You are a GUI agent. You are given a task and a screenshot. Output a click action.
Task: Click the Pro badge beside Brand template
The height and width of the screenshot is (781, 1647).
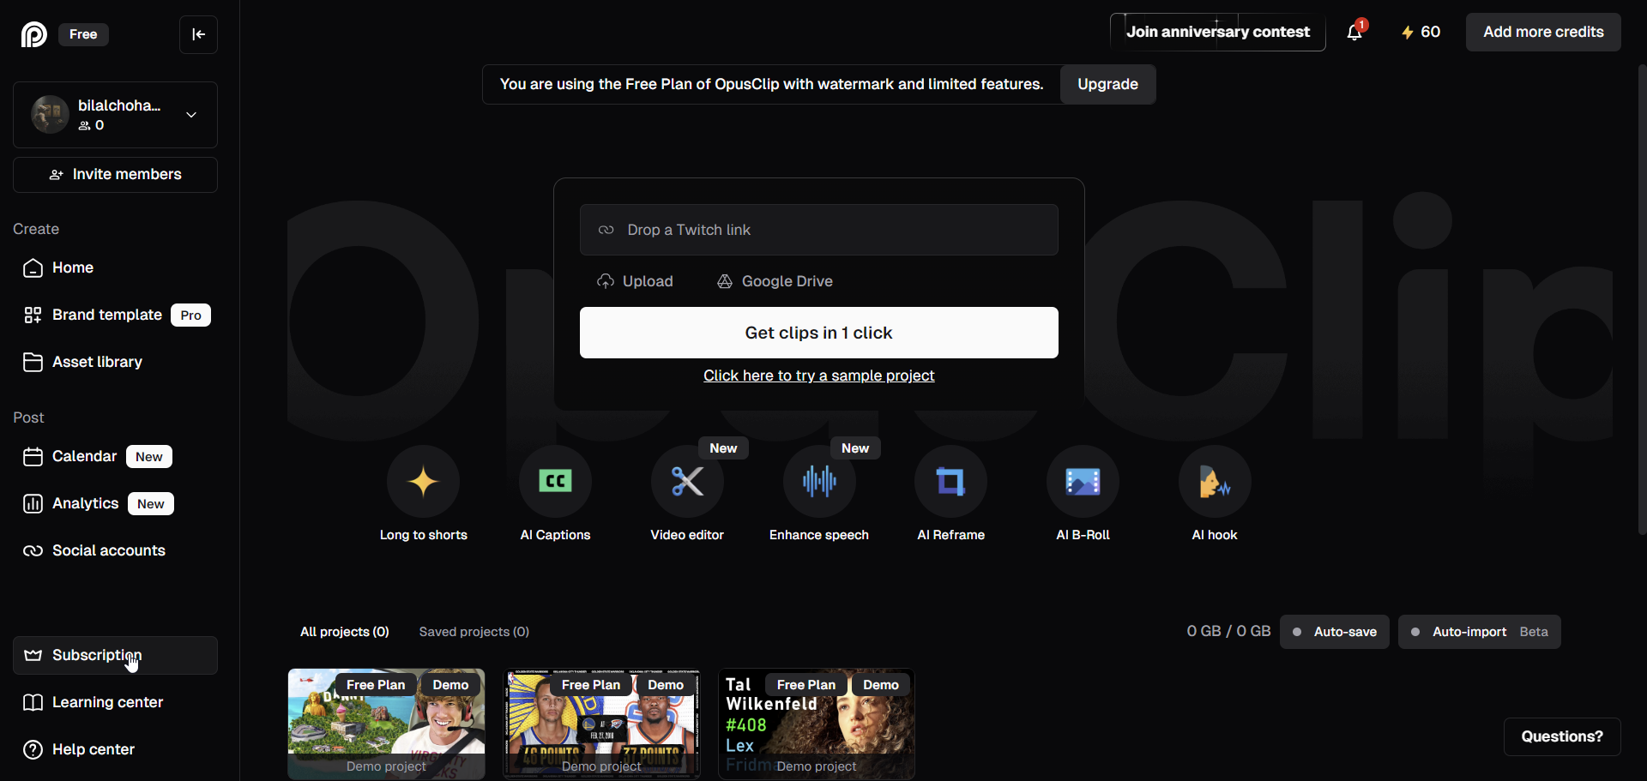click(x=190, y=315)
